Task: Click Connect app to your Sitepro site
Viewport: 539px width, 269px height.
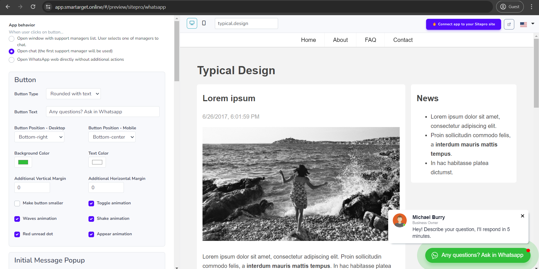Action: point(463,24)
